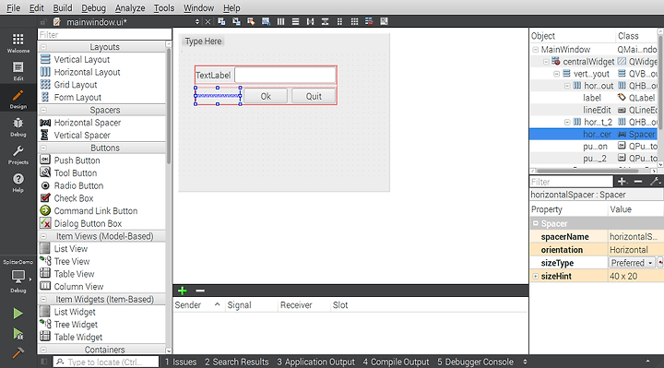Add dynamic property with plus button
664x368 pixels.
(622, 182)
